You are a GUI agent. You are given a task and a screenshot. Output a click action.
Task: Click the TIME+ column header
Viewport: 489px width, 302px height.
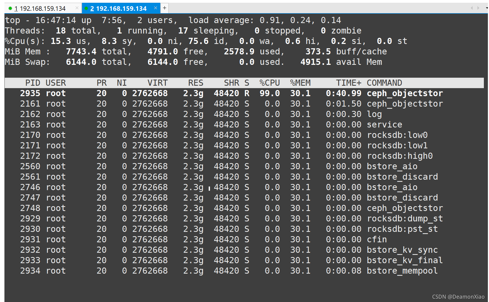point(349,83)
